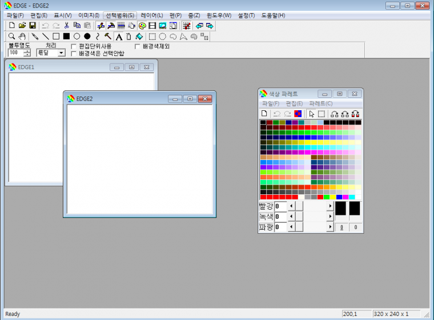Select the Spray can tool
Screen dimensions: 434x320
point(128,37)
